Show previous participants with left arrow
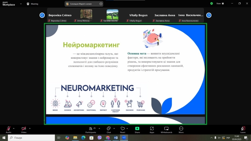251x141 pixels. (42, 15)
